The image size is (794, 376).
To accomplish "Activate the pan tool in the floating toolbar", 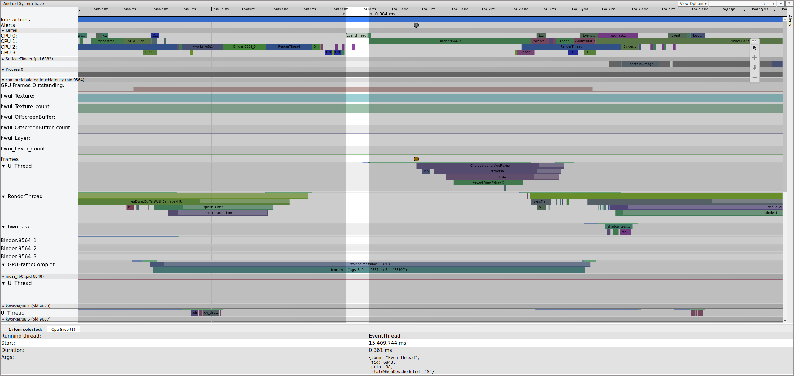I will point(754,58).
